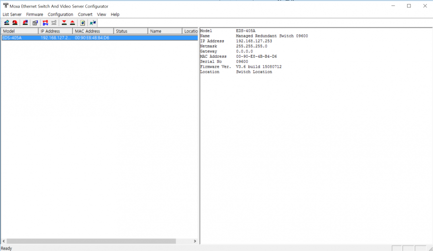Click the 'Switch Location' value
This screenshot has width=433, height=251.
coord(254,72)
